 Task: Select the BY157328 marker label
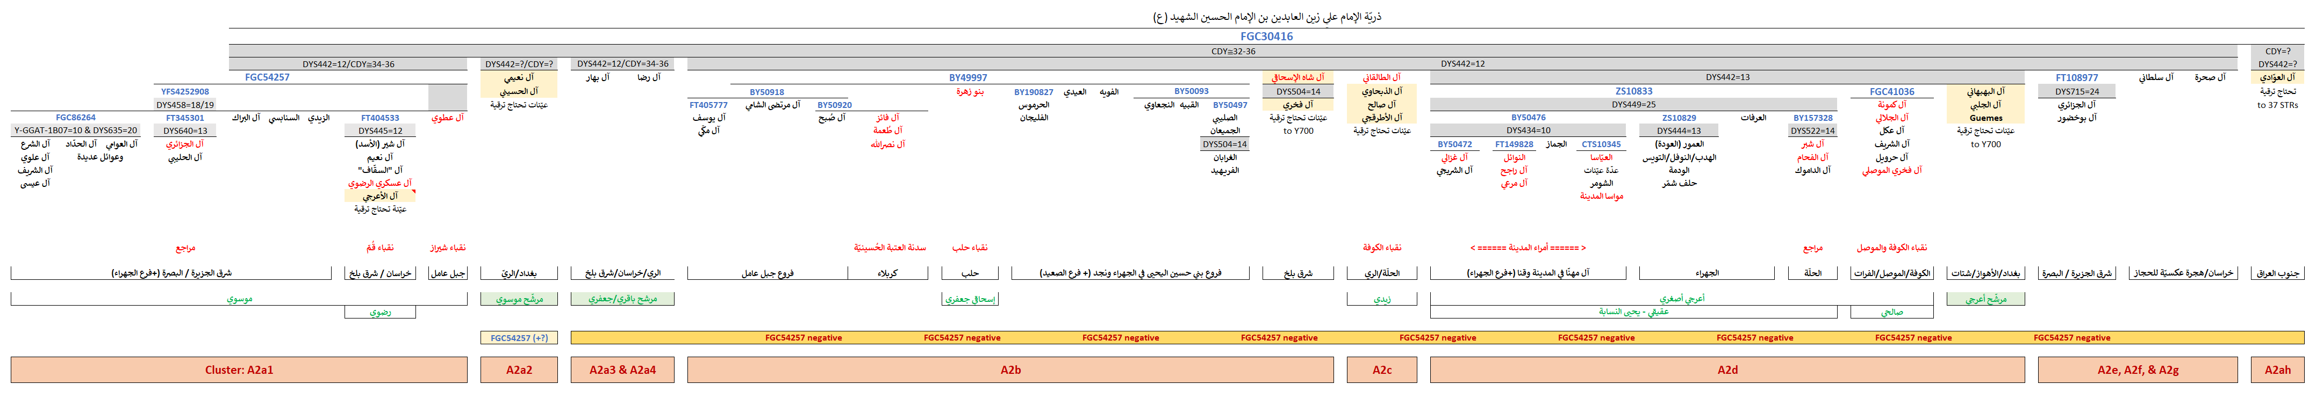click(x=1812, y=118)
